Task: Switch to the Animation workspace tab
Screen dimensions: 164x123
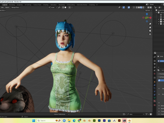Action: point(54,5)
